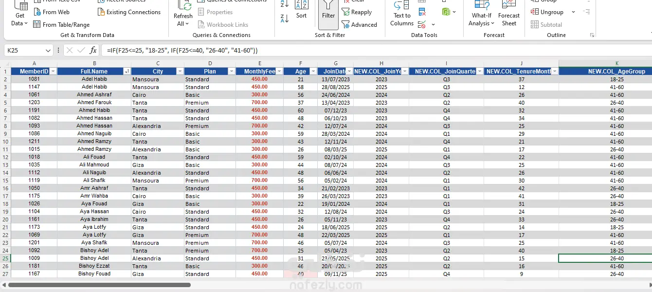Open Advanced filter options

coord(360,24)
